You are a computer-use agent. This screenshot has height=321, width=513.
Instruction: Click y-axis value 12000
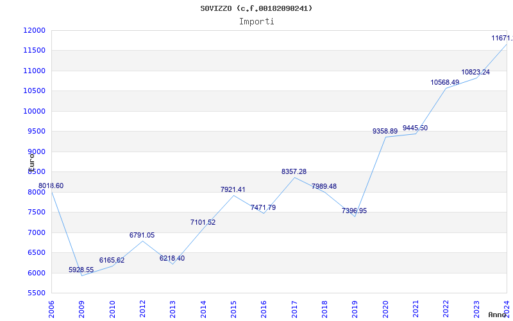(x=34, y=30)
